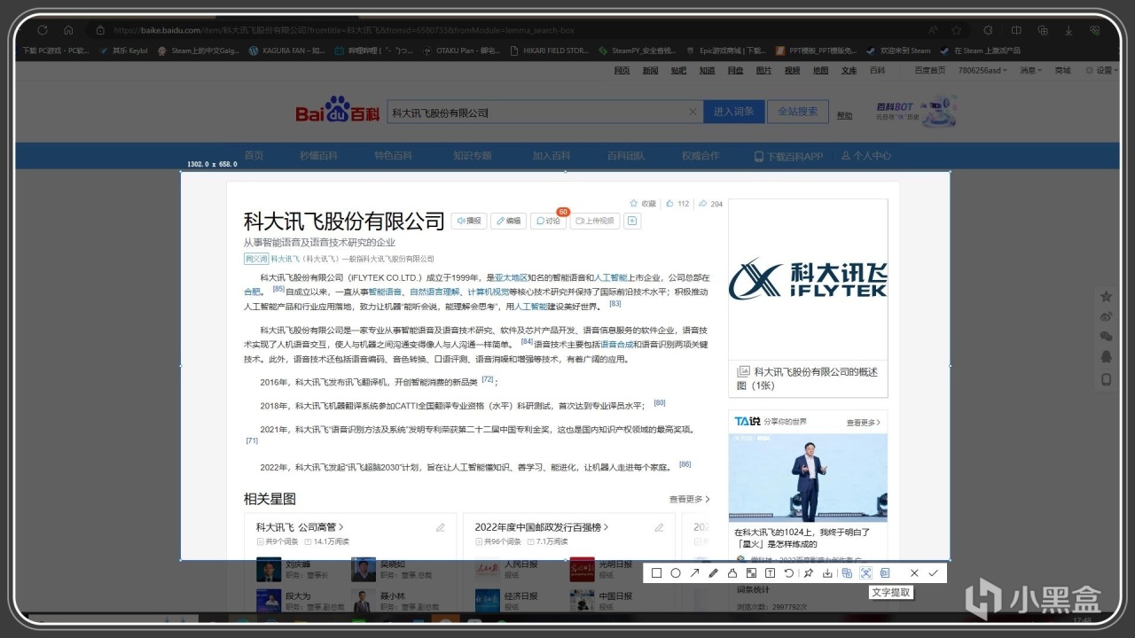The image size is (1135, 638).
Task: Select the mosaic blur tool
Action: point(751,573)
